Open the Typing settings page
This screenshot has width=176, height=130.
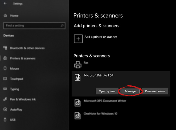click(15, 89)
